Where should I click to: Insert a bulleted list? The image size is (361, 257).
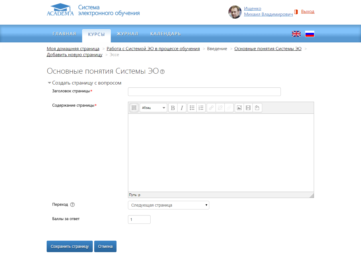(x=192, y=108)
